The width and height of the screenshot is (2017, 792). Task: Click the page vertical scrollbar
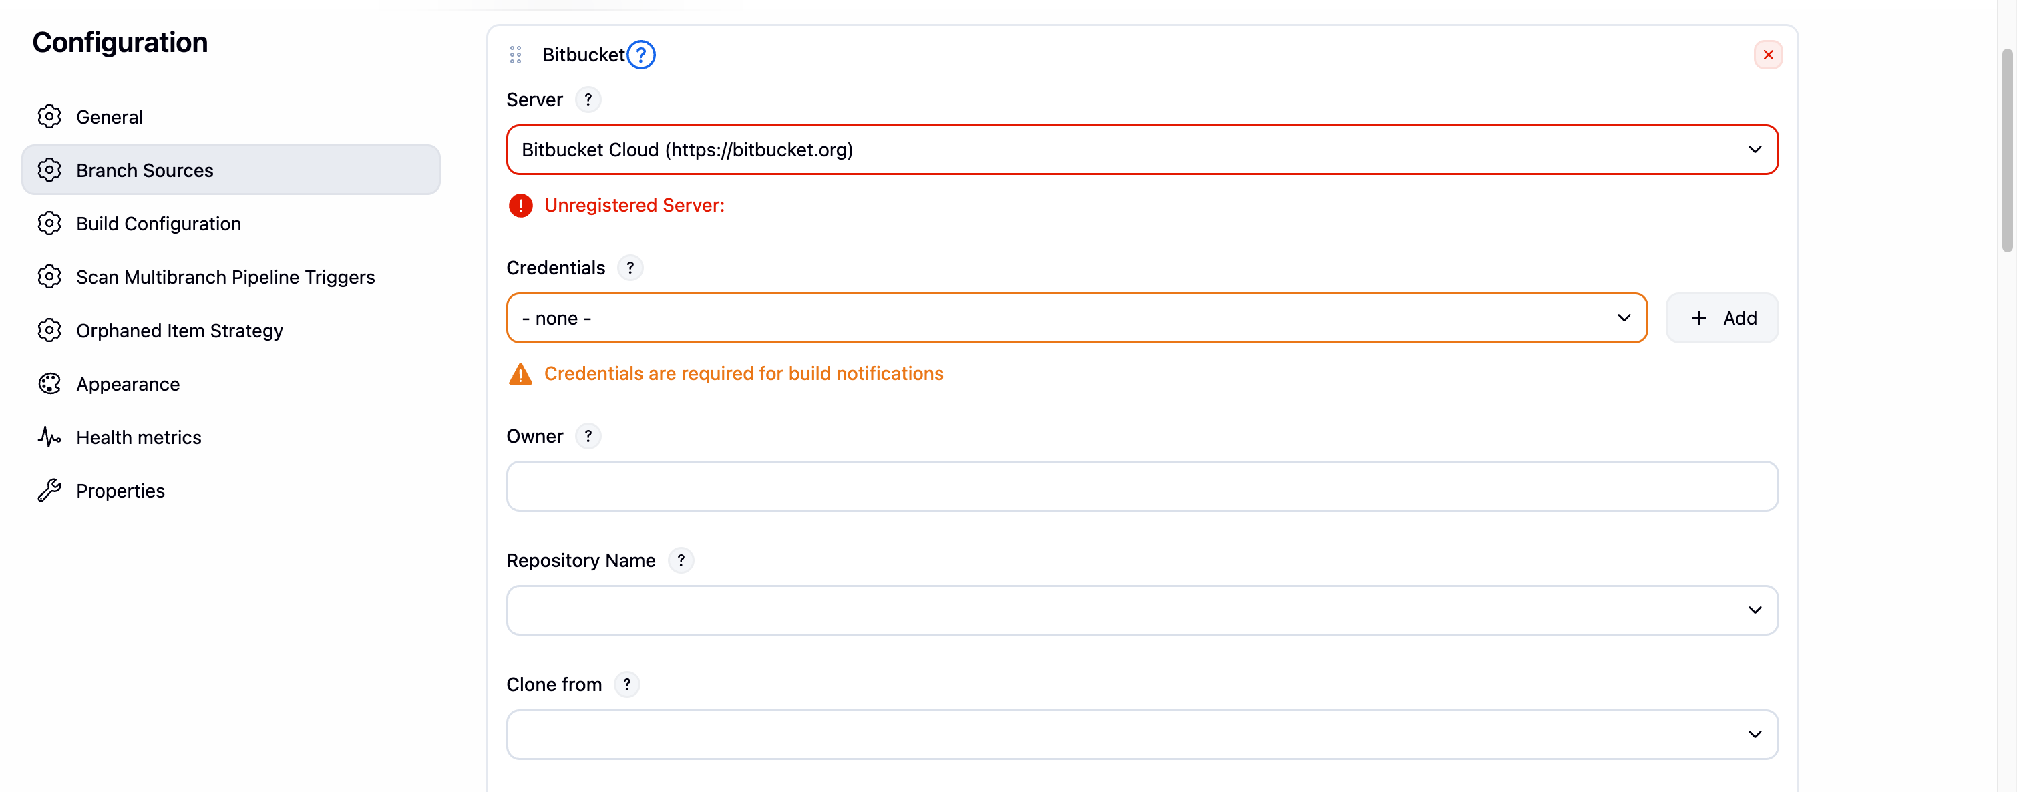tap(2007, 150)
